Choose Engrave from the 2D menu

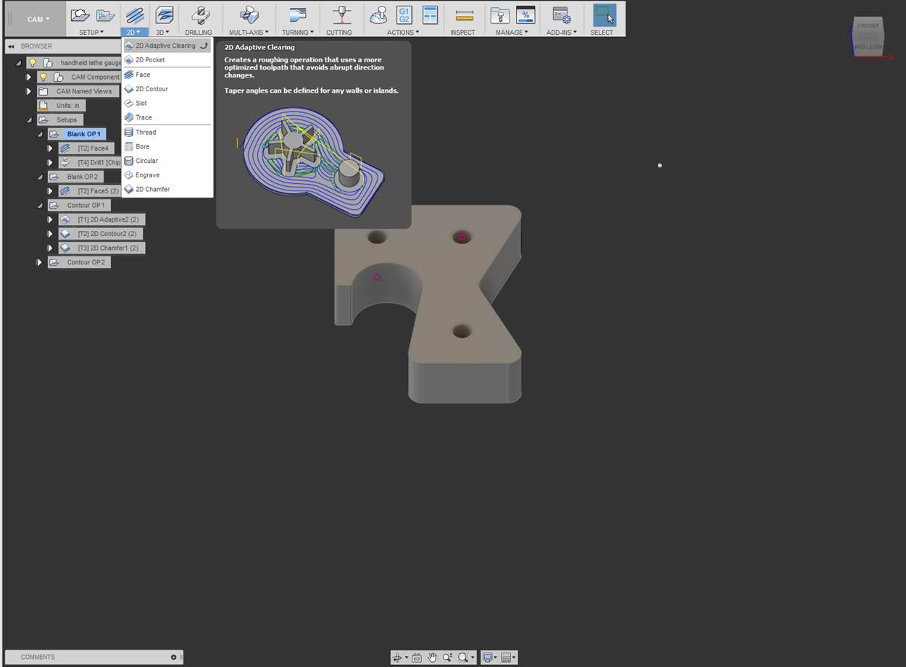147,175
